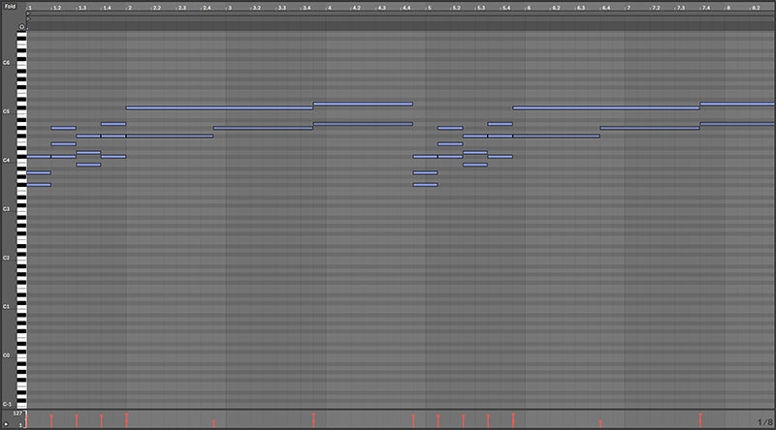The height and width of the screenshot is (430, 776).
Task: Click the upper start-marker triangle under the ruler
Action: [x=28, y=14]
